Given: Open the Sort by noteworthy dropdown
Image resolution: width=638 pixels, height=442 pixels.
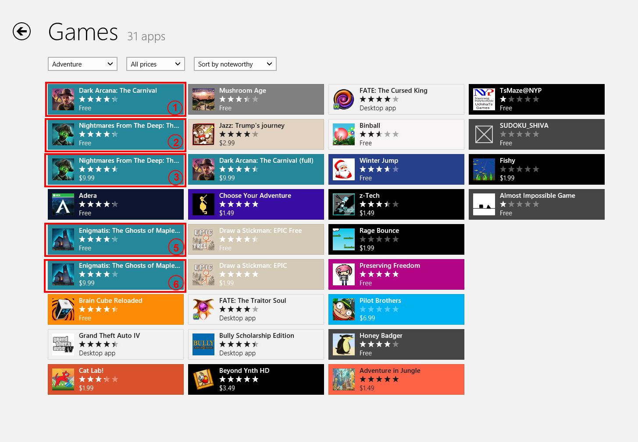Looking at the screenshot, I should [235, 64].
